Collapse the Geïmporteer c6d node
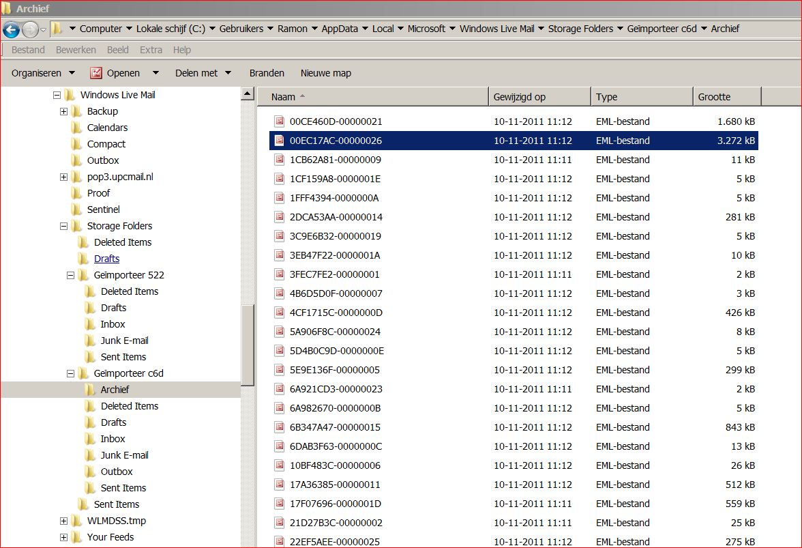 (x=71, y=373)
